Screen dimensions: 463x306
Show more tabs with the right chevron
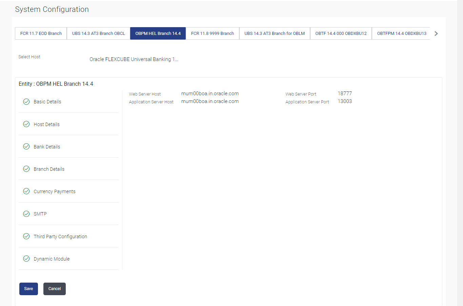(436, 34)
